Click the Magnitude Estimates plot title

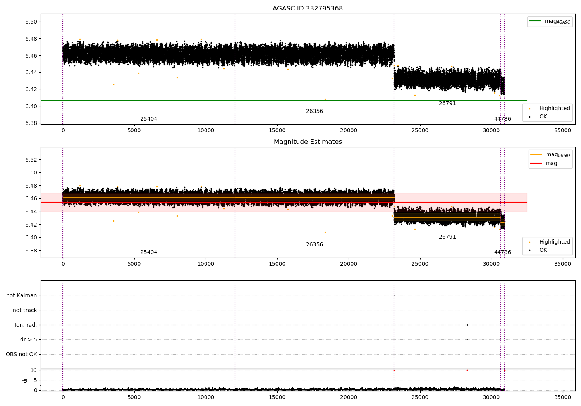[x=308, y=142]
